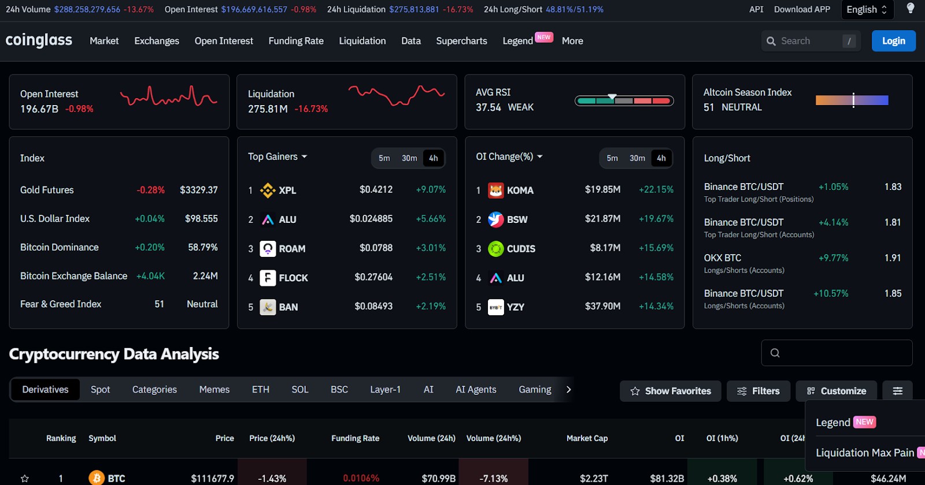This screenshot has height=485, width=925.
Task: Select 4h timeframe in OI Change
Action: [x=661, y=158]
